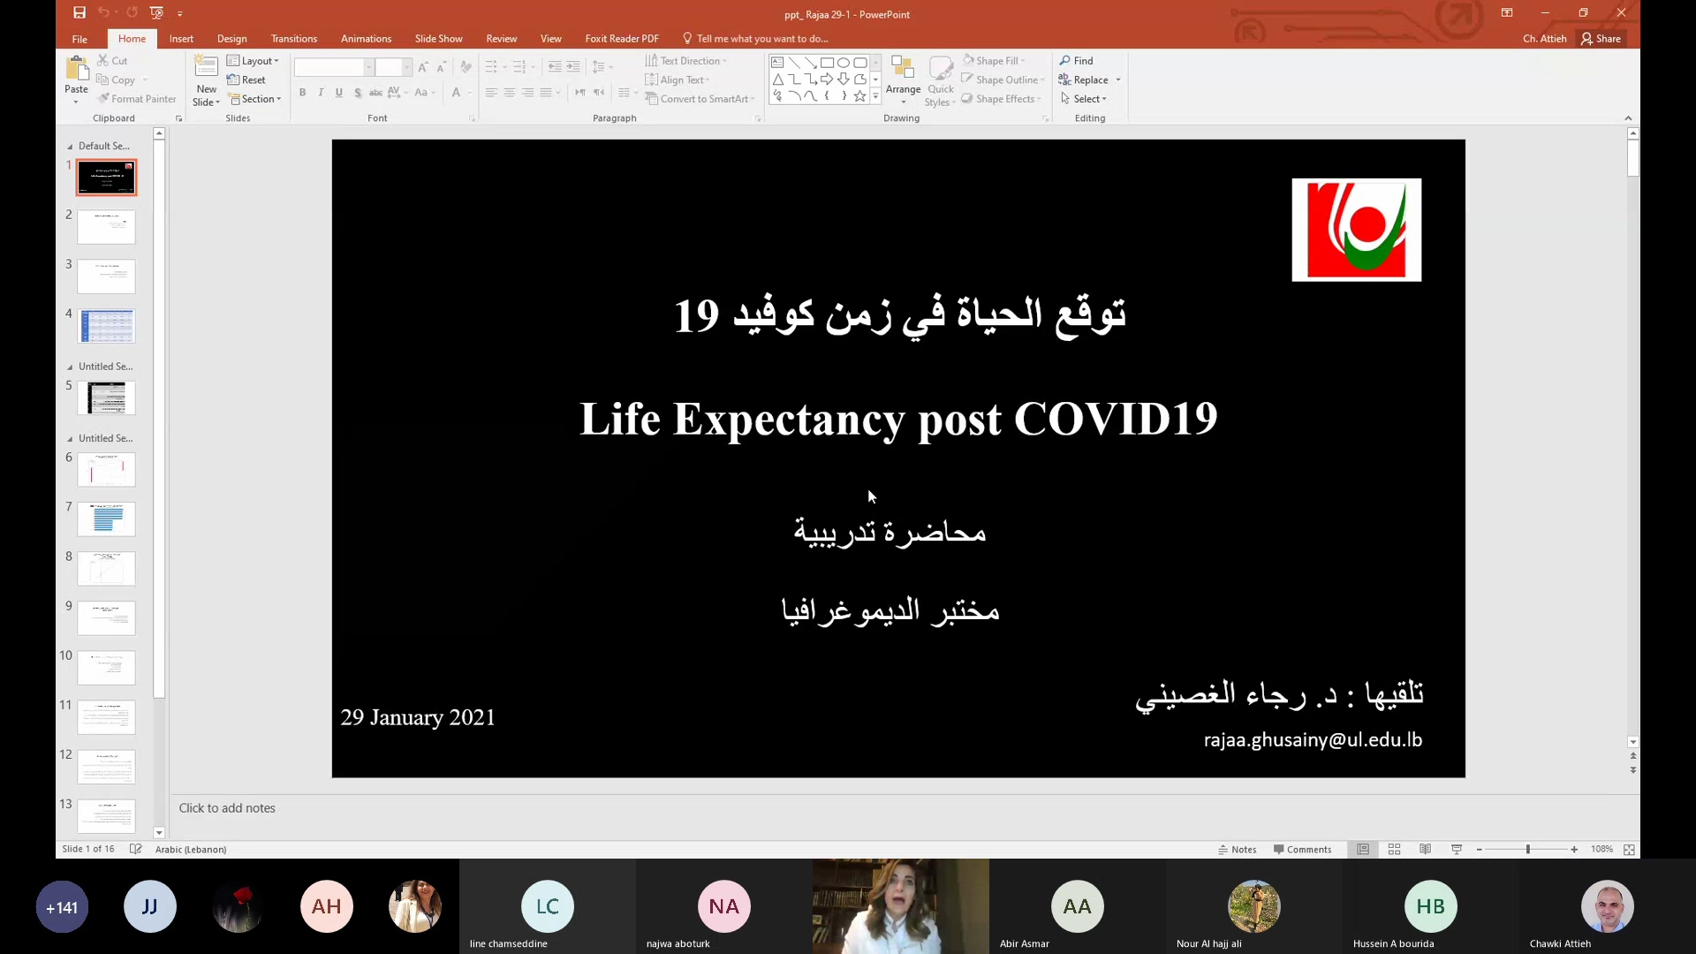Click the Share button
The image size is (1696, 954).
pyautogui.click(x=1601, y=39)
